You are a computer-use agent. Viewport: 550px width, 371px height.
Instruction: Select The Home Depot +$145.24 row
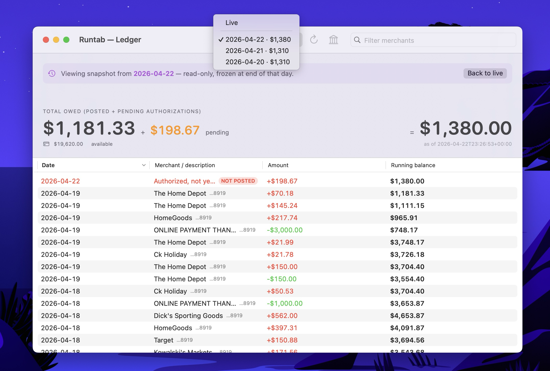click(x=278, y=205)
